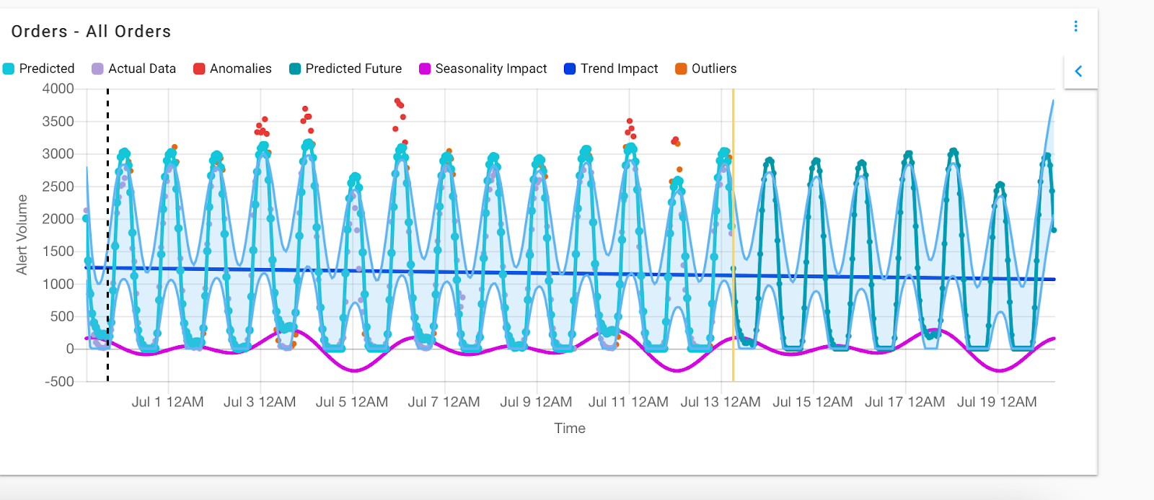This screenshot has height=500, width=1154.
Task: Click the Jul 7 12AM axis label
Action: (444, 402)
